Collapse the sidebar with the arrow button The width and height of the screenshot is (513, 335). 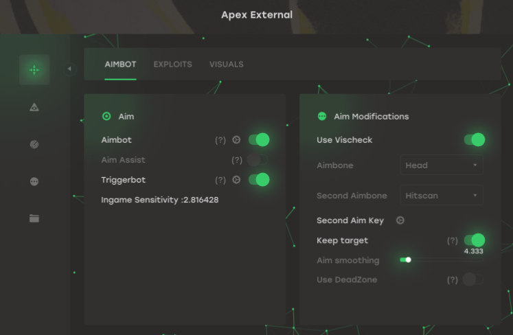tap(69, 69)
